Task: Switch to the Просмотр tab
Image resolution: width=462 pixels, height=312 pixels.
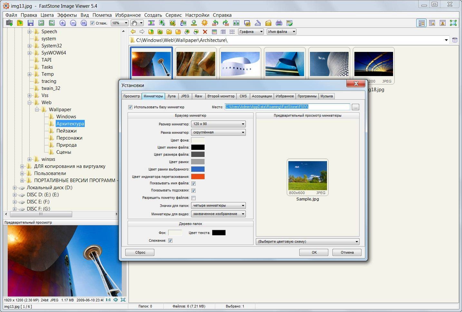Action: click(x=131, y=96)
